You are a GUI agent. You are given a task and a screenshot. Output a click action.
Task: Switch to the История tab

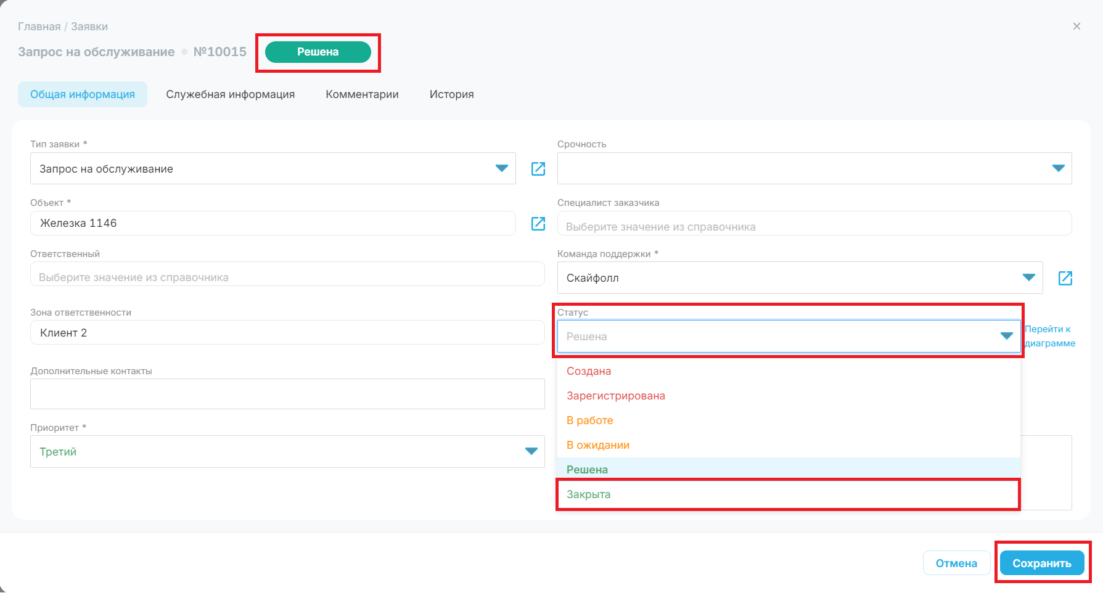tap(451, 94)
